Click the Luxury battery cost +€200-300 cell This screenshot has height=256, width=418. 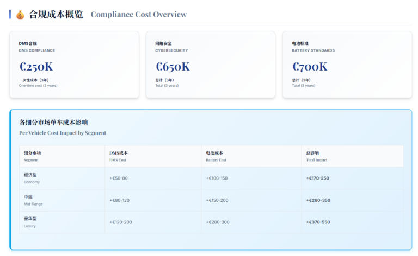pos(217,222)
